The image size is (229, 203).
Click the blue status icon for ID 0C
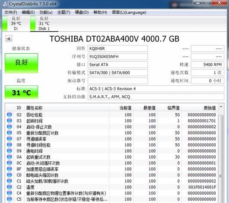click(10, 163)
